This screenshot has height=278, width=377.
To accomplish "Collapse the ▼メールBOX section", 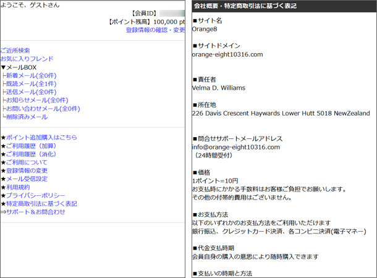I will point(19,67).
